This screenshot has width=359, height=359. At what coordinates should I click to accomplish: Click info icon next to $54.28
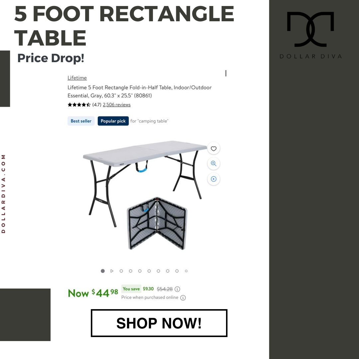(177, 289)
